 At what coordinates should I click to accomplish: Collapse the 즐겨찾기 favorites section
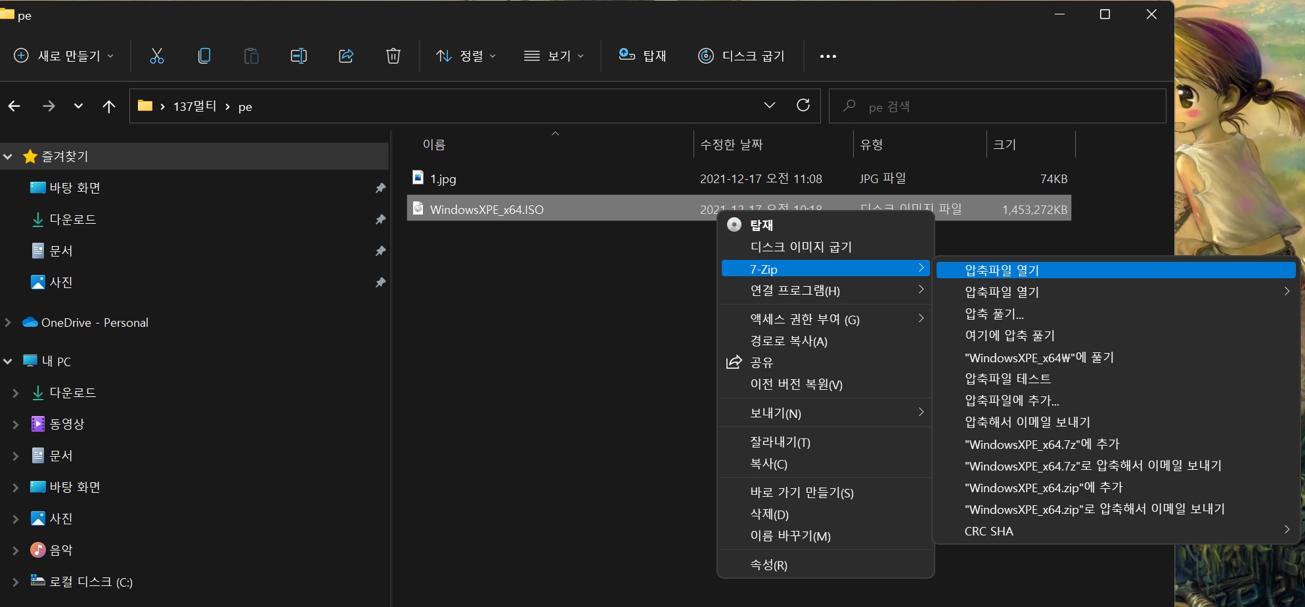[8, 157]
